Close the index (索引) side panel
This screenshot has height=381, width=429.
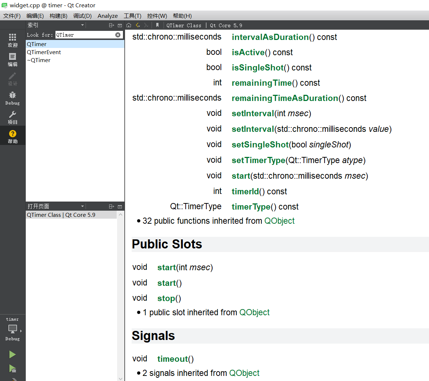tap(120, 25)
